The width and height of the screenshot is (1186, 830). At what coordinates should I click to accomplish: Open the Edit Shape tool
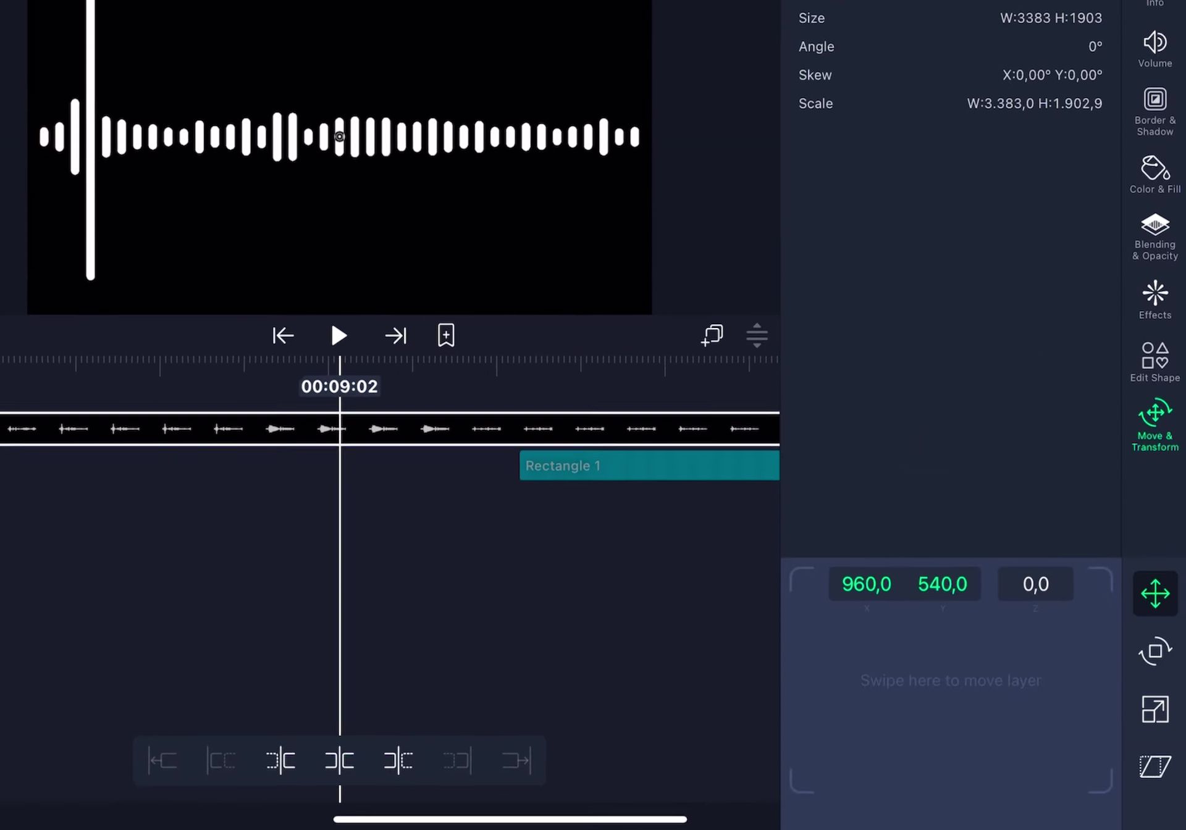tap(1154, 363)
